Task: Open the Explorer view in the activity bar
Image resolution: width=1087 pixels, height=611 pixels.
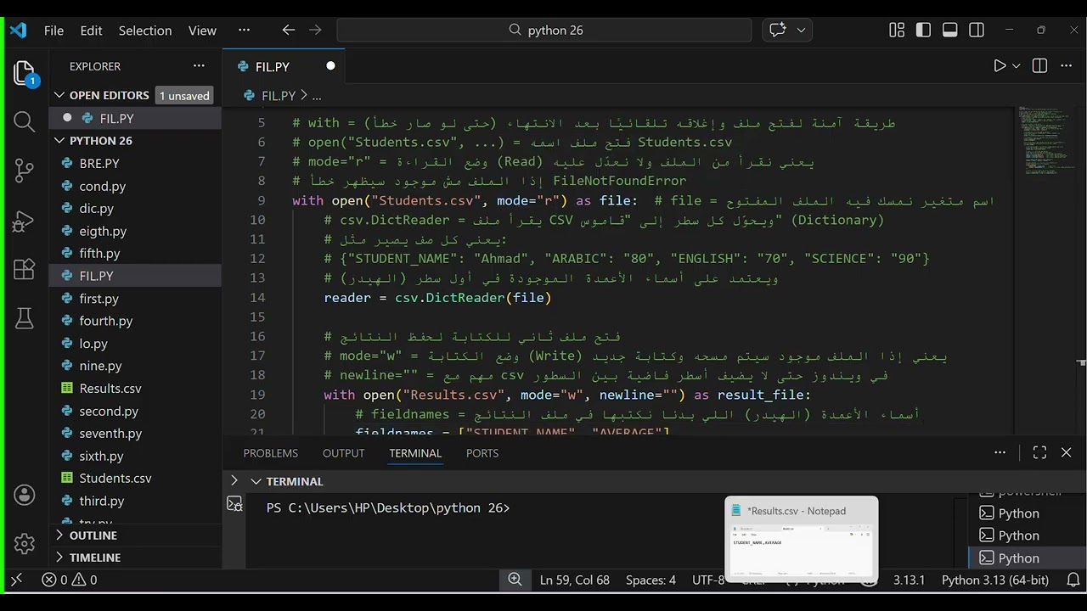Action: click(25, 73)
